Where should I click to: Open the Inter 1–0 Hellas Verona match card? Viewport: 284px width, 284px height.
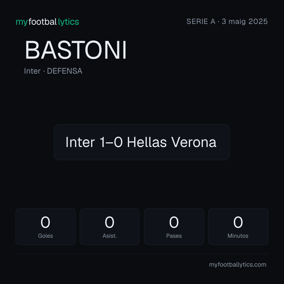coord(142,142)
